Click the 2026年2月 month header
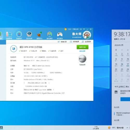 coord(119,45)
